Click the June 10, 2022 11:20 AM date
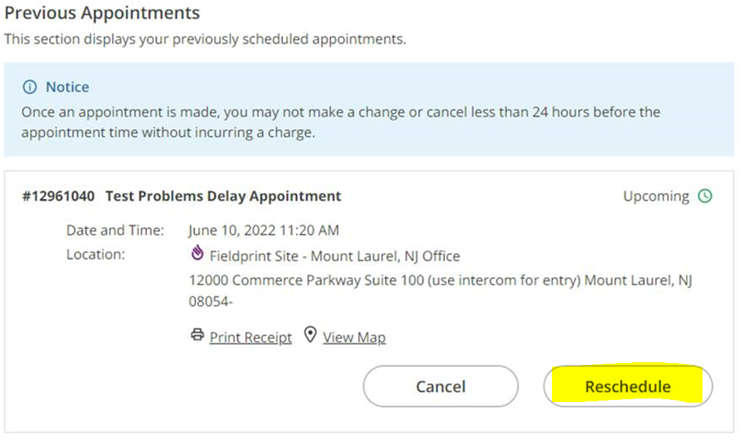 (x=264, y=230)
